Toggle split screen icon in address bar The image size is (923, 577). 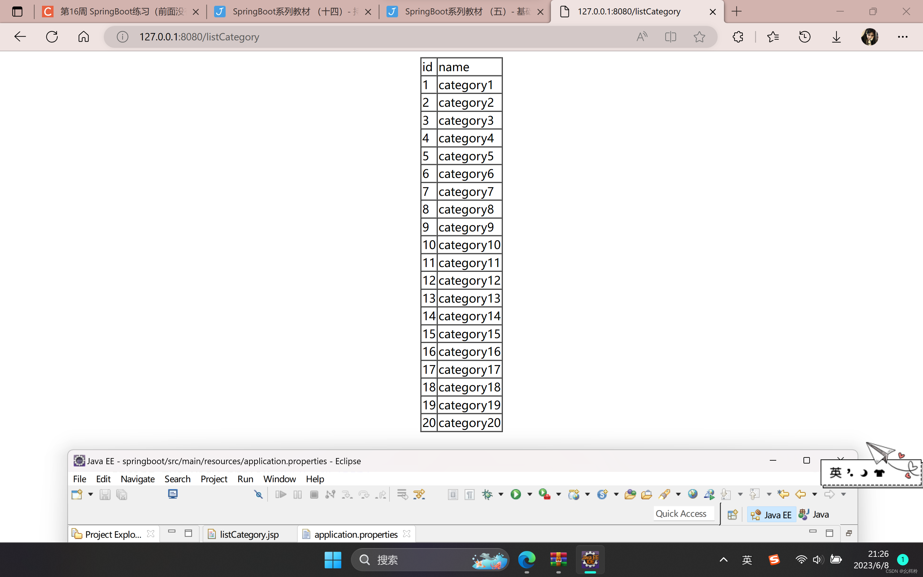pyautogui.click(x=670, y=37)
